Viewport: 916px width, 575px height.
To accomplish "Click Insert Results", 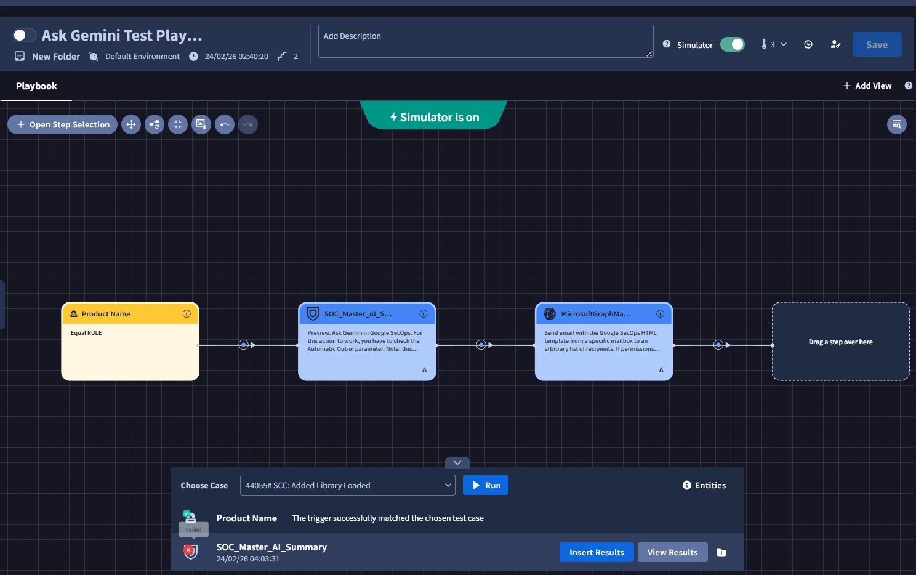I will click(597, 552).
